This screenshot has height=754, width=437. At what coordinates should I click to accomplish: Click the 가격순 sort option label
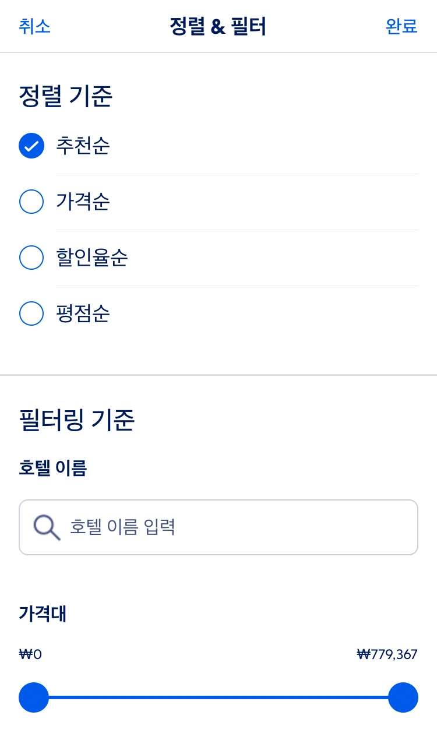point(83,202)
